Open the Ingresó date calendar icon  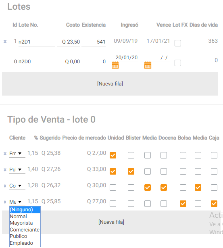(x=115, y=65)
